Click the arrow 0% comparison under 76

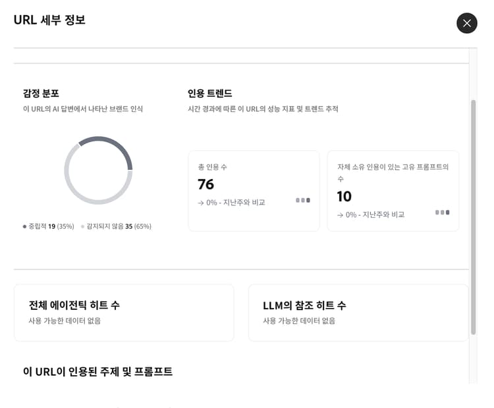[x=231, y=203]
